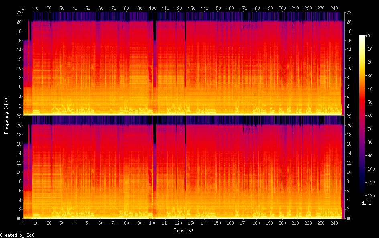Screen dimensions: 379x238
Task: Select the "Time (s)" axis label
Action: 183,230
